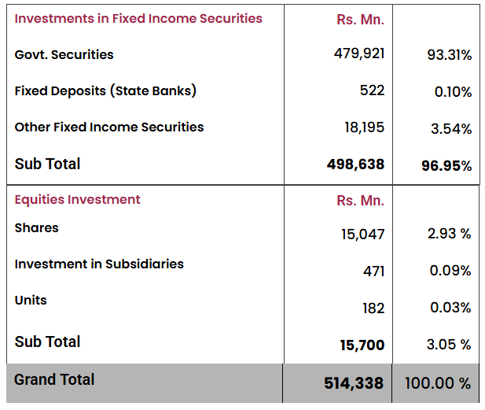Click the 514,338 grand total amount
485x410 pixels.
[354, 383]
